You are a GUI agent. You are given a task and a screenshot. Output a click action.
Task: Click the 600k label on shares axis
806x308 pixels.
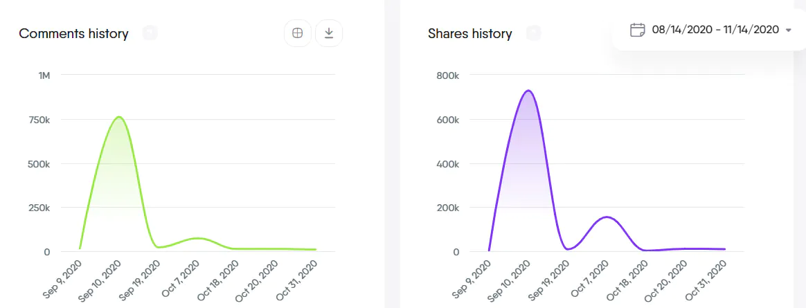[x=447, y=120]
